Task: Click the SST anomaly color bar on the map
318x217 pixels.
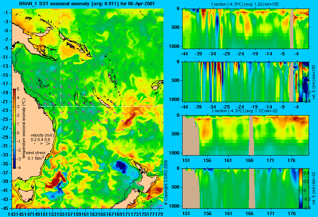Action: tap(15, 129)
